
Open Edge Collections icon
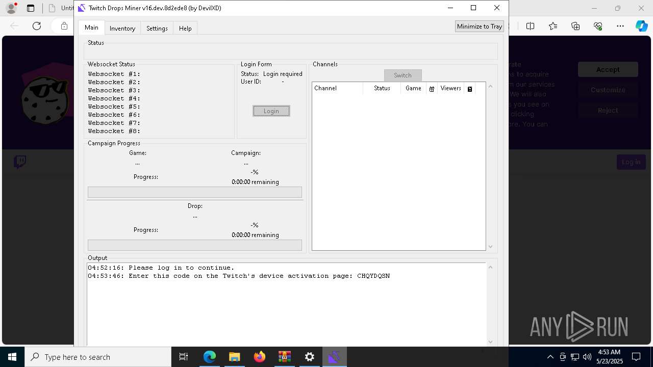[575, 26]
